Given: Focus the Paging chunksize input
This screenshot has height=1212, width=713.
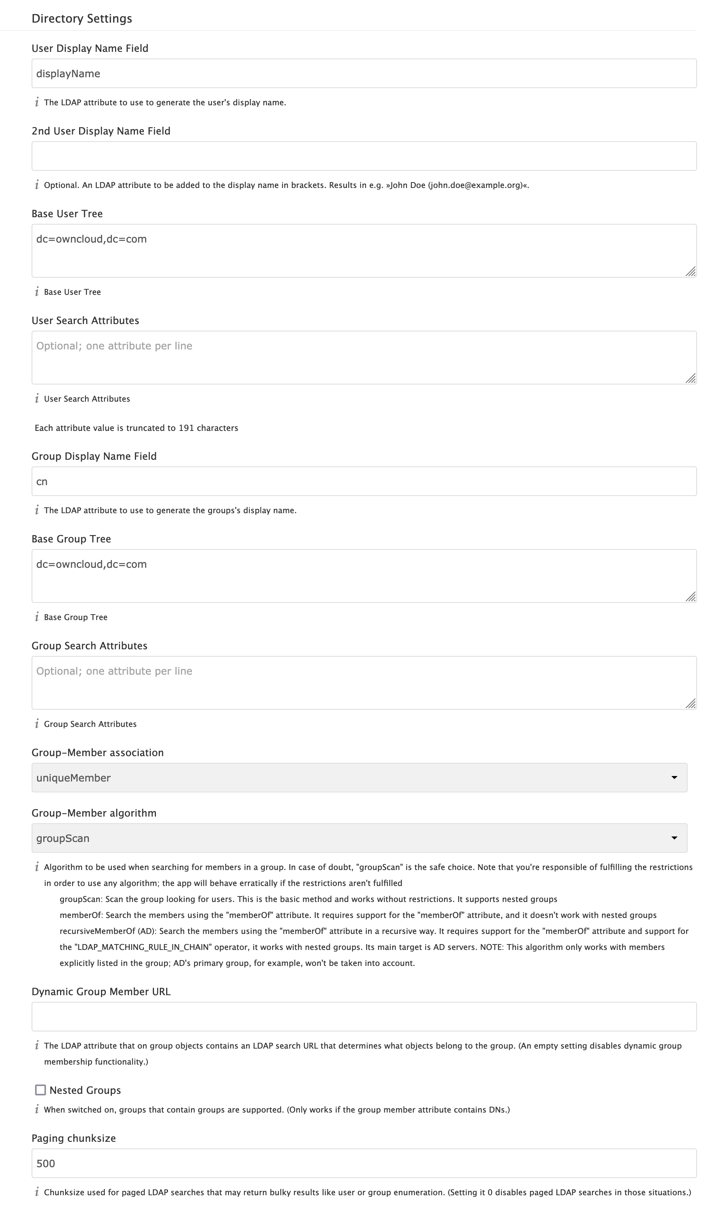Looking at the screenshot, I should [364, 1163].
